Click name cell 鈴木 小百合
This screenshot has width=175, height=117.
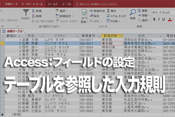click(33, 111)
